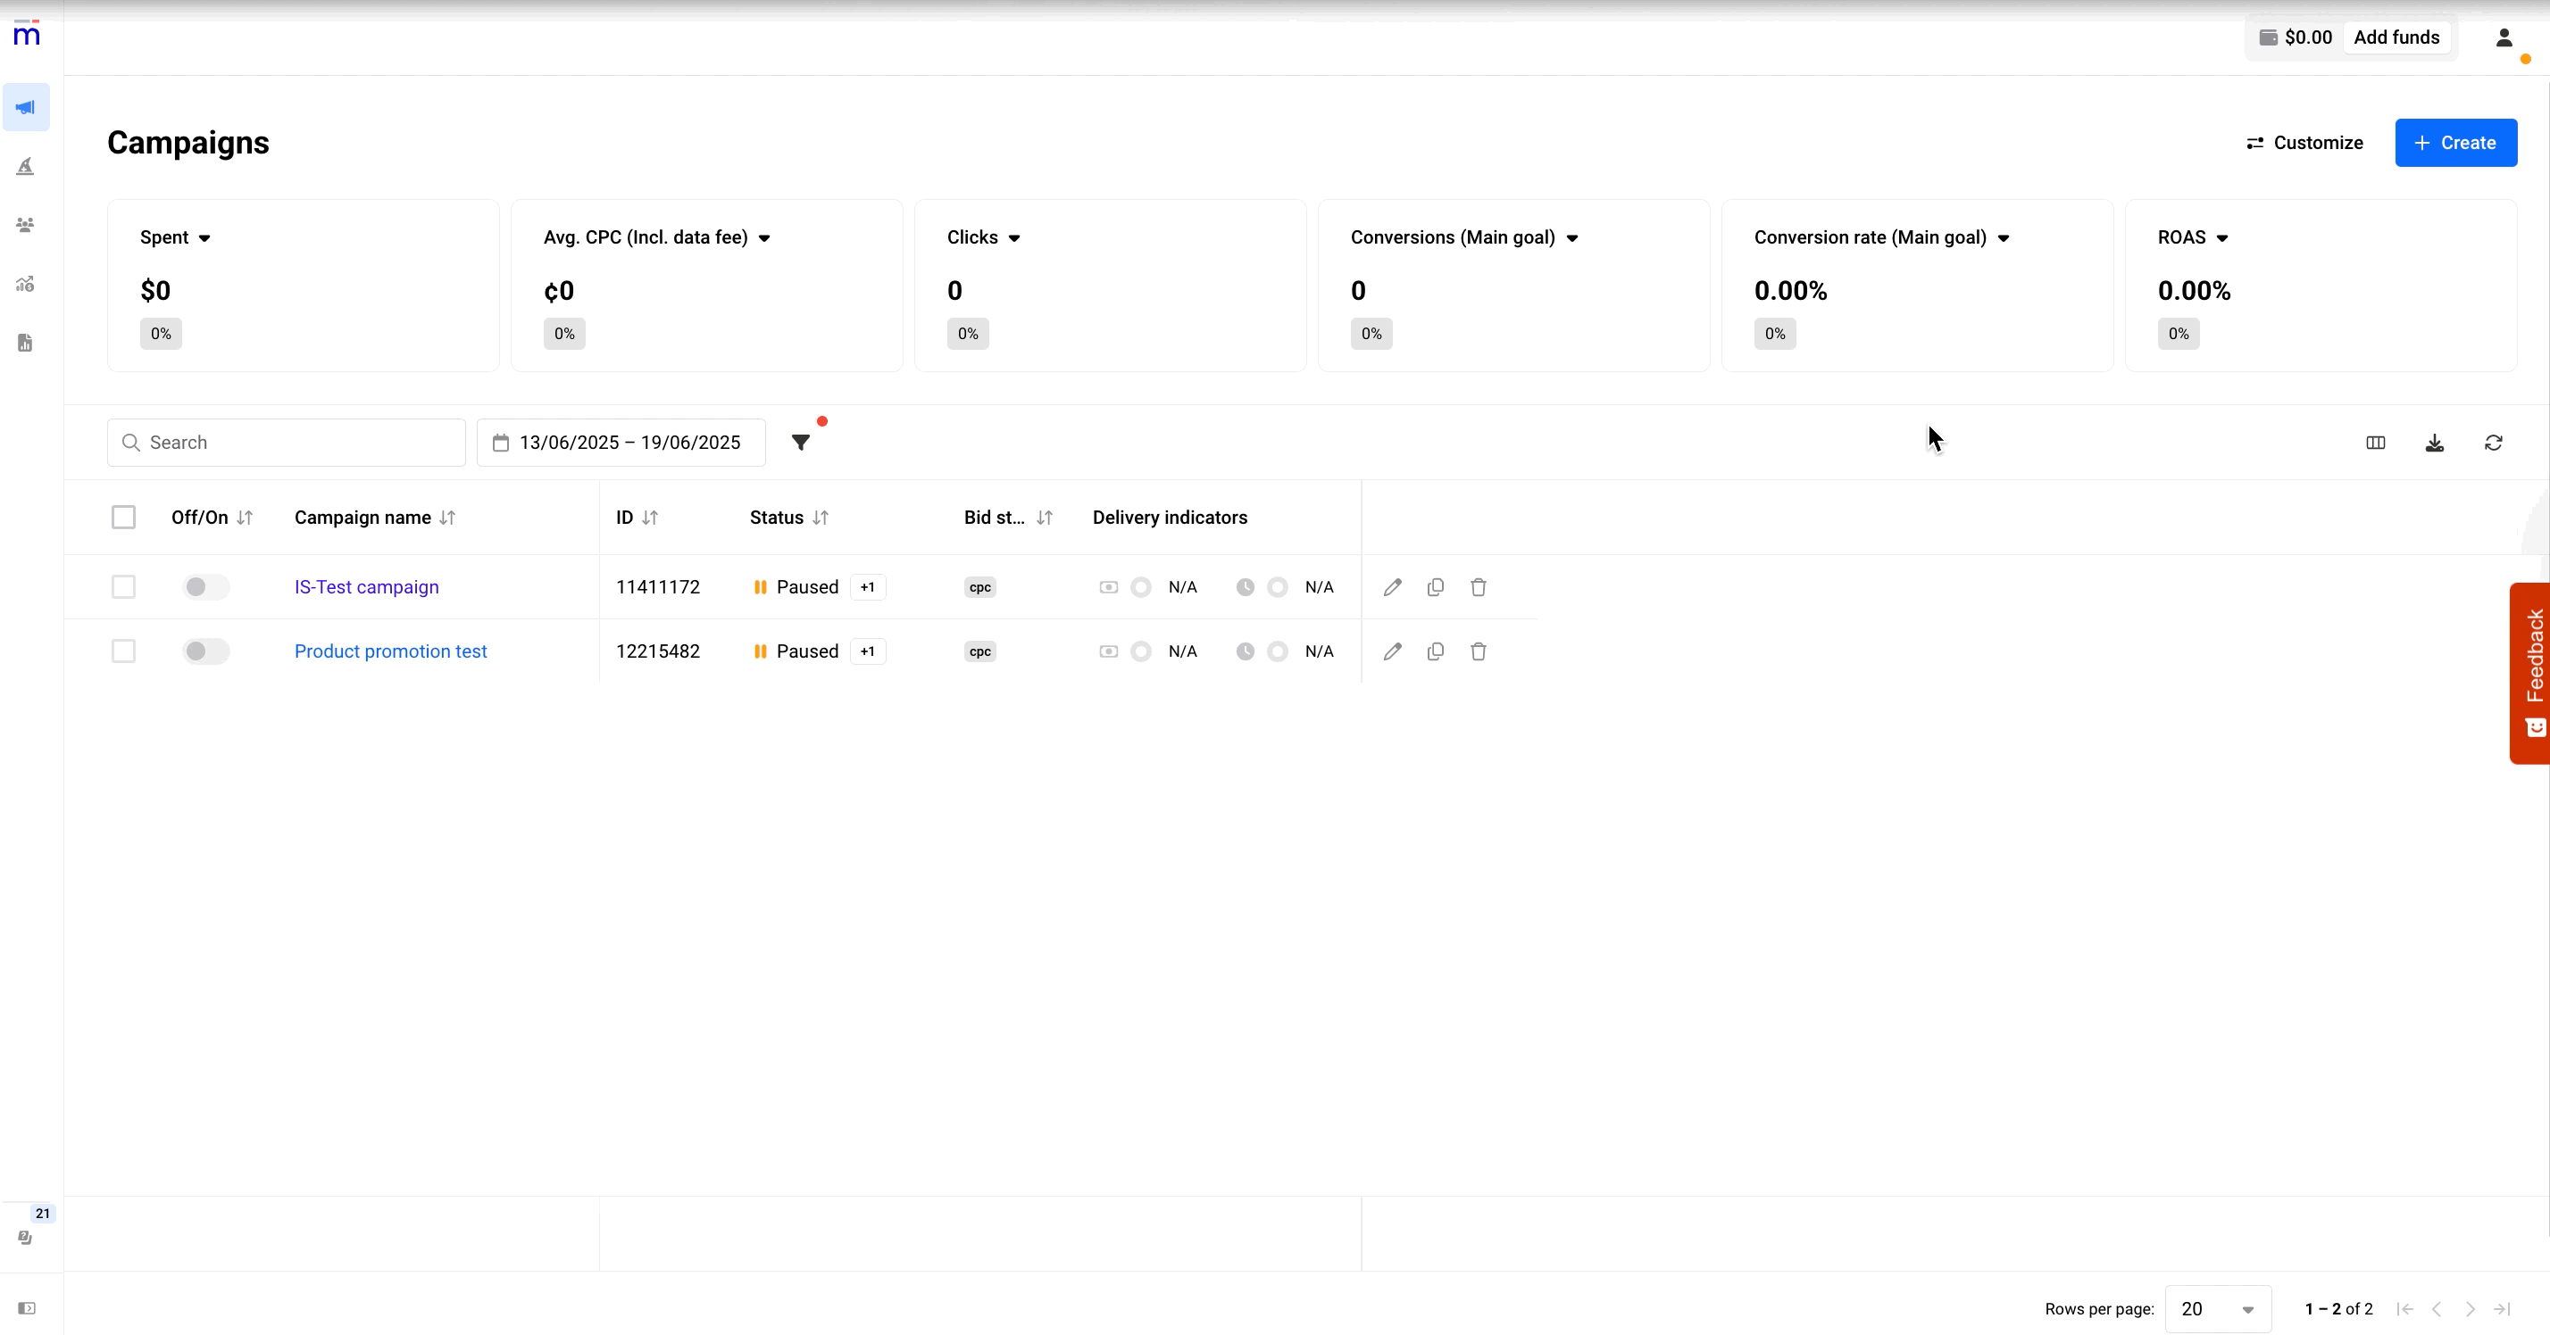Expand the Rows per page dropdown
The width and height of the screenshot is (2550, 1335).
(x=2216, y=1308)
